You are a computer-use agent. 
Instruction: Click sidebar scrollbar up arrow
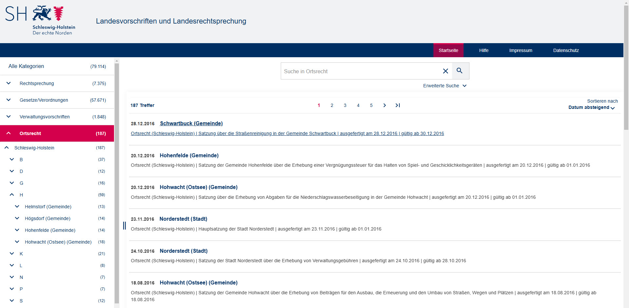[x=117, y=61]
